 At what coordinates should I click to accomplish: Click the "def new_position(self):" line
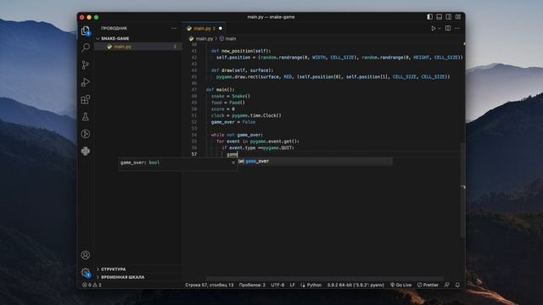[241, 51]
